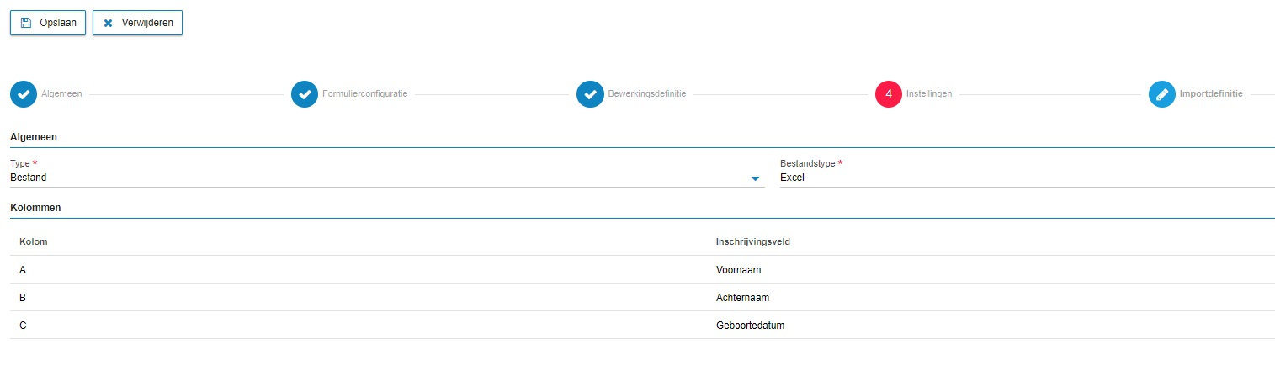Click the Inschrijvingsveld column header

752,242
